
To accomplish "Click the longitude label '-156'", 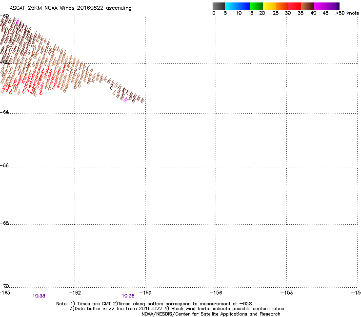I will 216,293.
